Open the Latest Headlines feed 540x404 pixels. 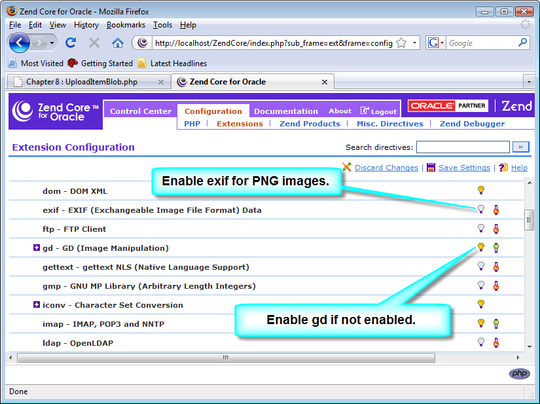(172, 64)
